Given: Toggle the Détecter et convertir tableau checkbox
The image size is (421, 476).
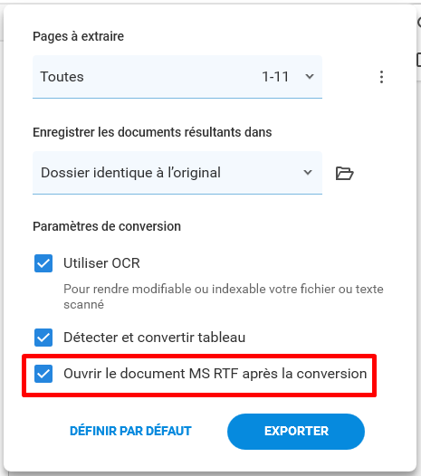Looking at the screenshot, I should click(x=43, y=338).
